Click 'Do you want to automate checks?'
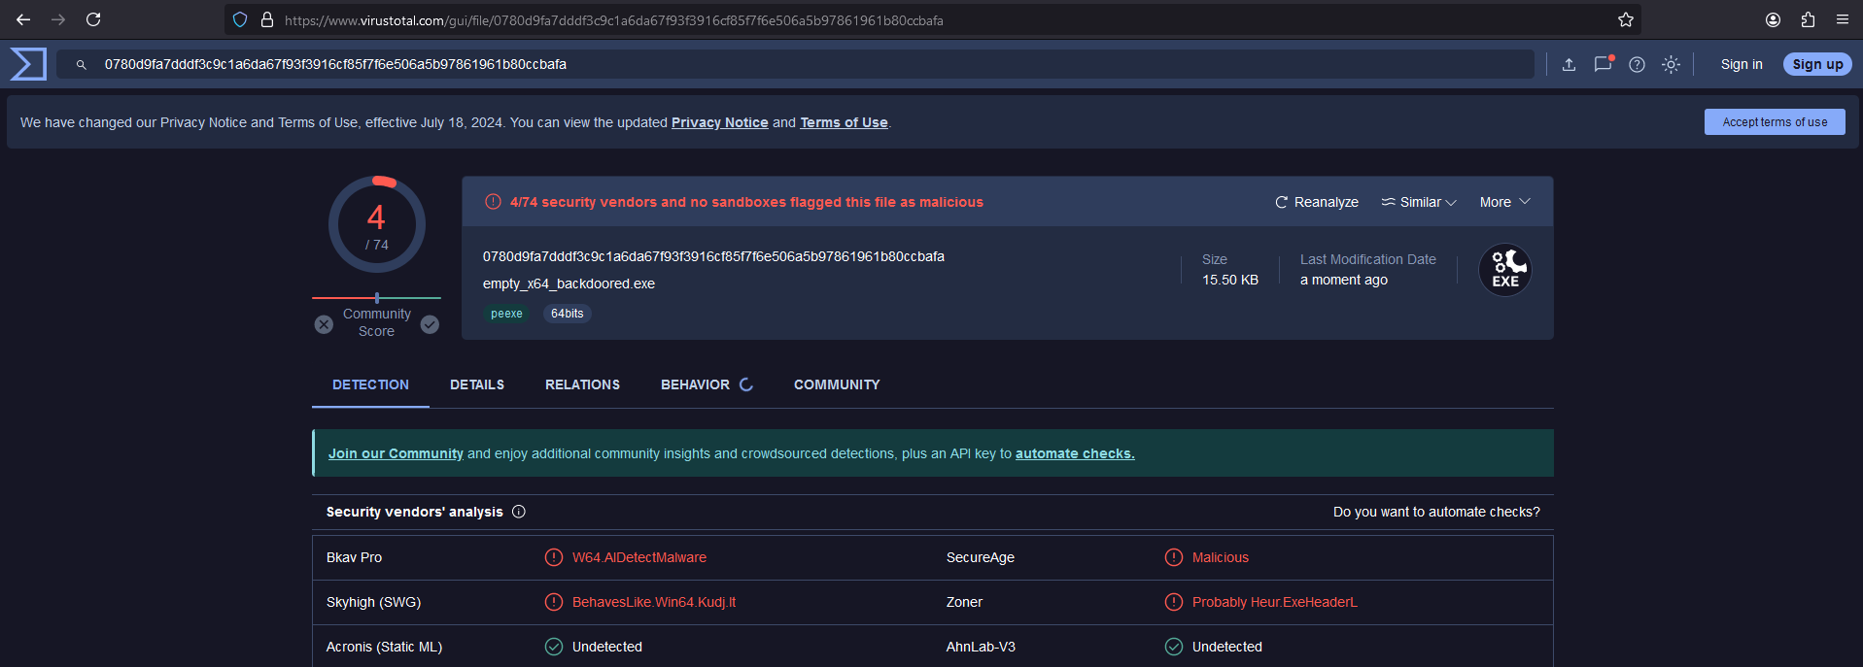Image resolution: width=1863 pixels, height=667 pixels. (x=1436, y=512)
